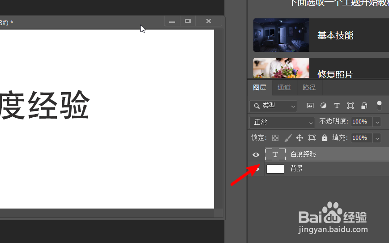Click the 不透明度 100% value field
This screenshot has width=389, height=243.
(362, 122)
